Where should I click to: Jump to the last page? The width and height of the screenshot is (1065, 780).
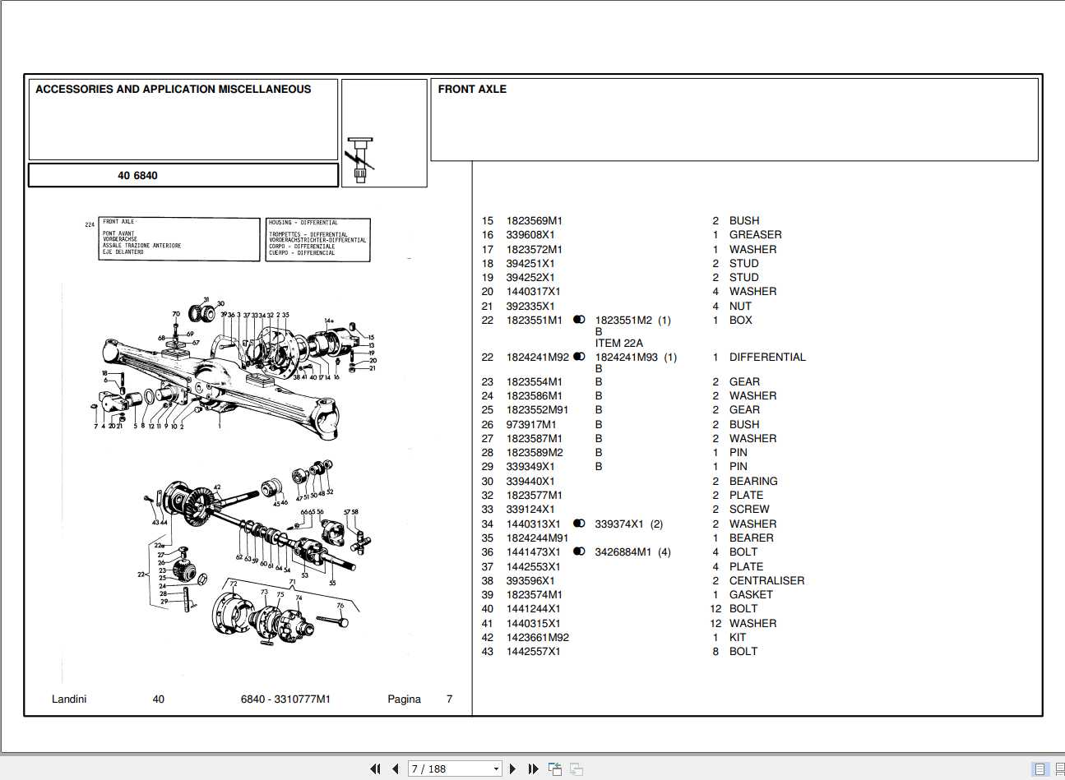[533, 768]
